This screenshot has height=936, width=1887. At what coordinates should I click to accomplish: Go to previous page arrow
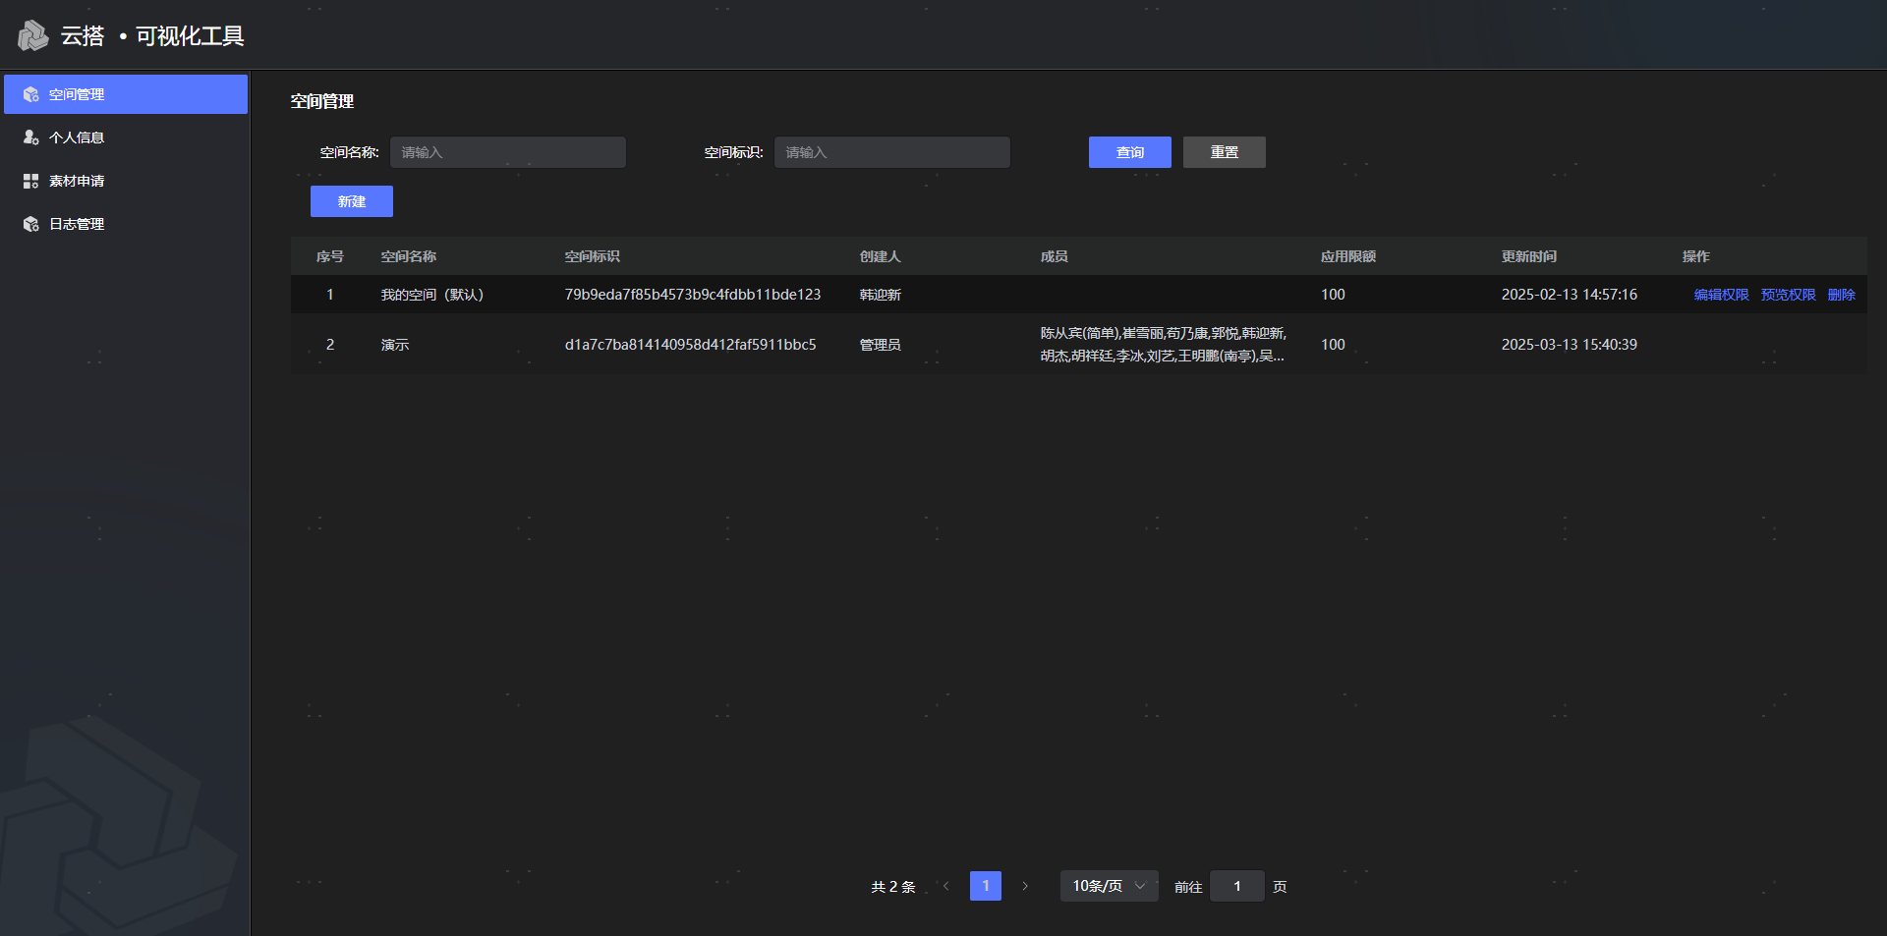pyautogui.click(x=945, y=886)
